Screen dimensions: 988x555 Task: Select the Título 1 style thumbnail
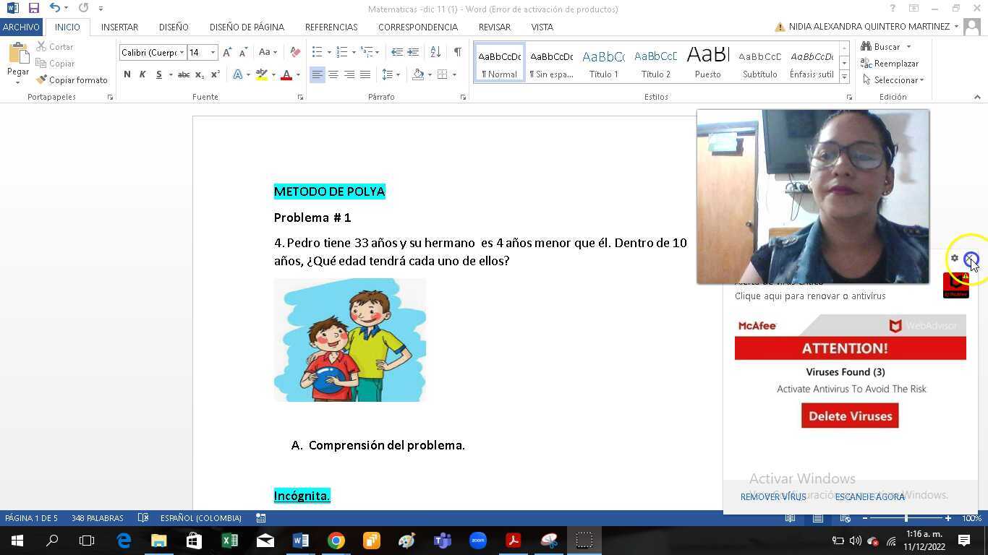(x=603, y=63)
